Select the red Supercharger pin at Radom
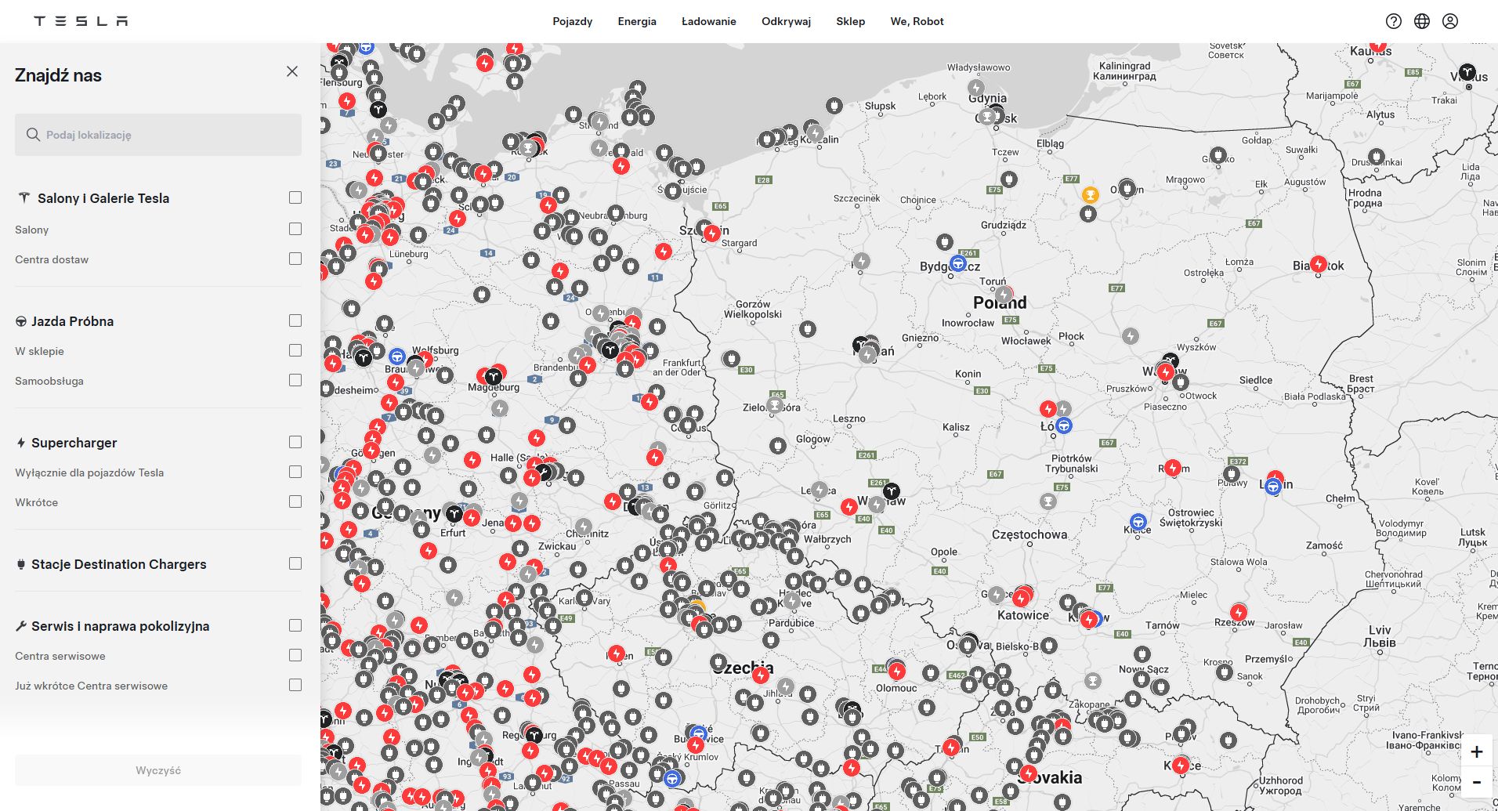Image resolution: width=1498 pixels, height=811 pixels. [1172, 468]
